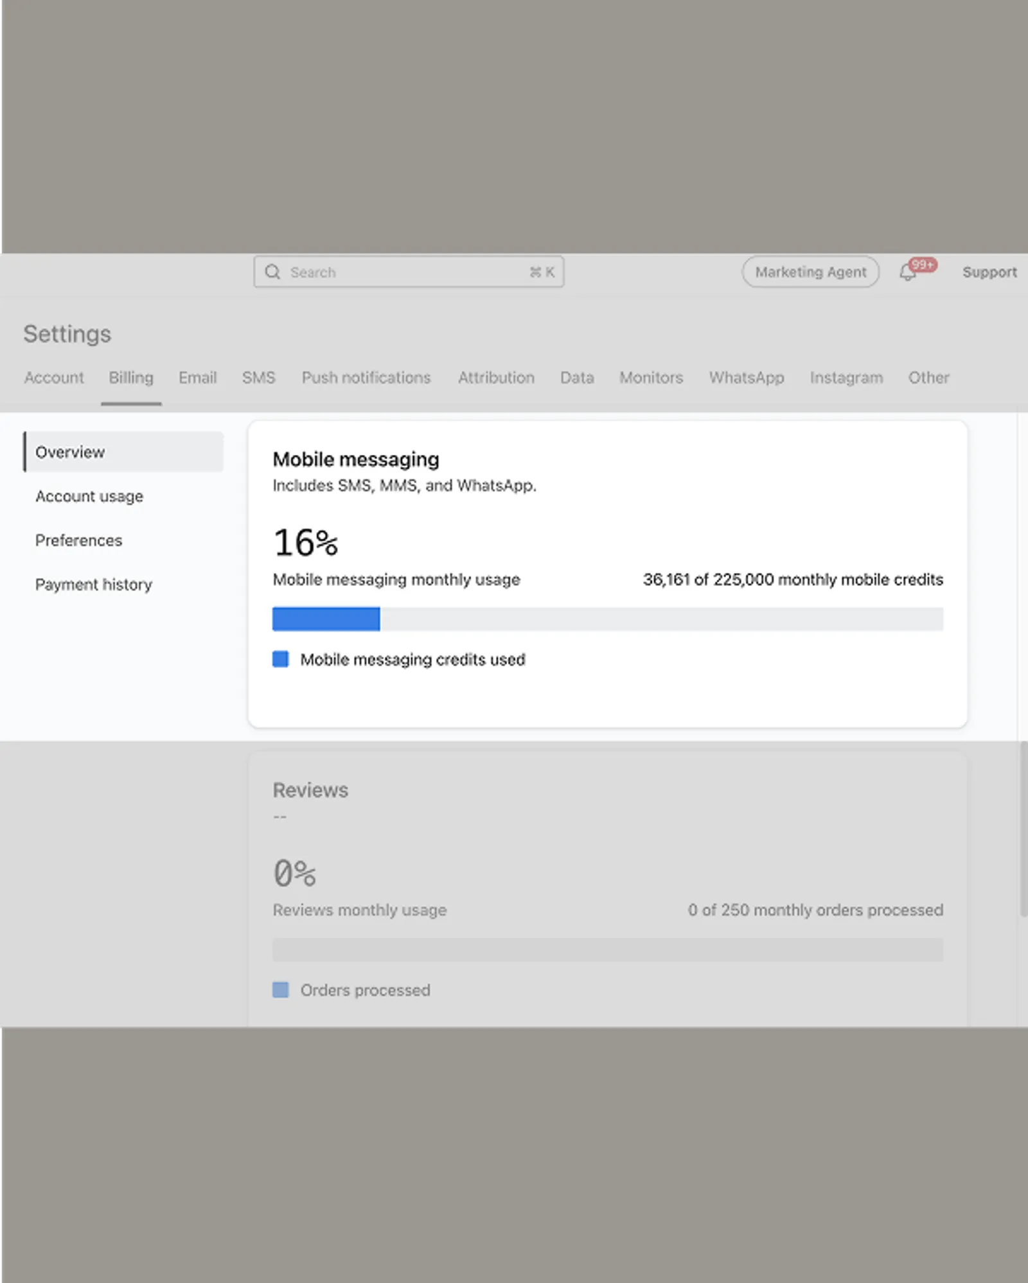Click the 'Orders processed' legend label
The image size is (1028, 1283).
pos(366,990)
